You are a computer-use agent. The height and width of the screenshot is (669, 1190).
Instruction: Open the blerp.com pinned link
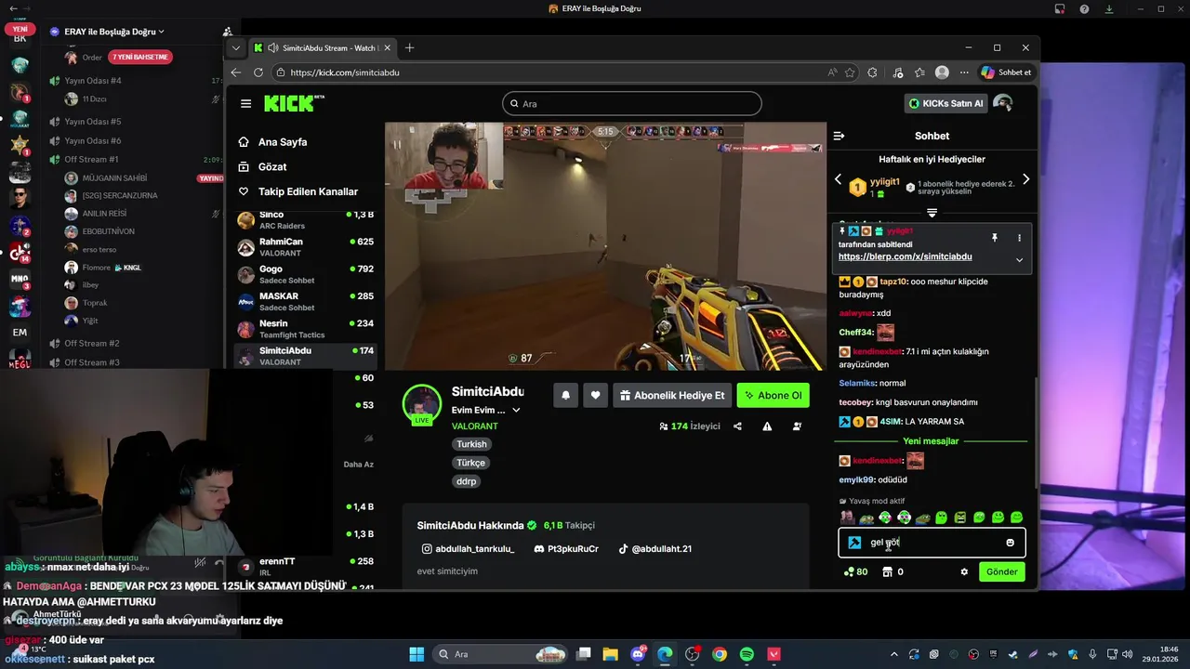point(905,256)
